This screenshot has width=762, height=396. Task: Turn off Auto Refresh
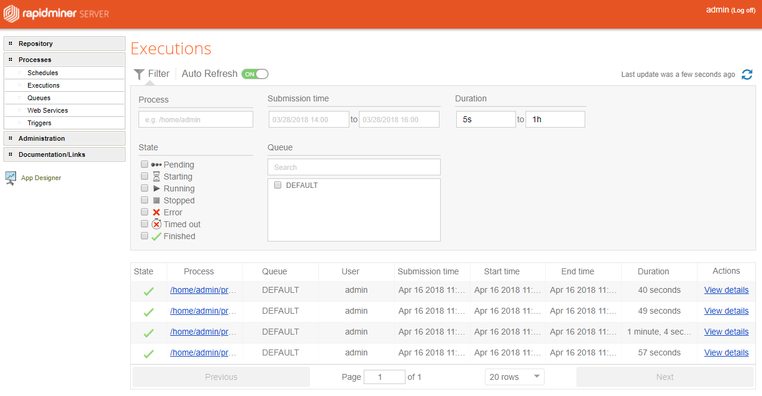(x=255, y=73)
